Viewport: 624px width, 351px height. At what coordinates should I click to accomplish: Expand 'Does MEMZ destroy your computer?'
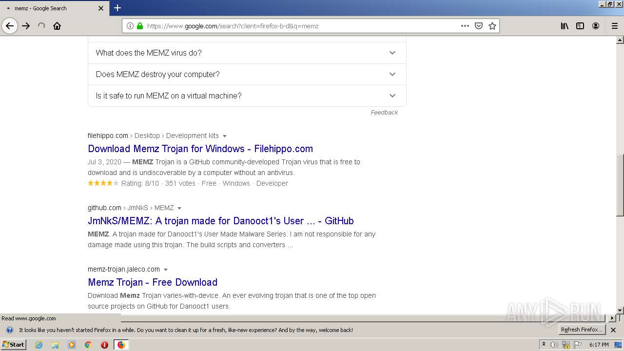point(247,74)
